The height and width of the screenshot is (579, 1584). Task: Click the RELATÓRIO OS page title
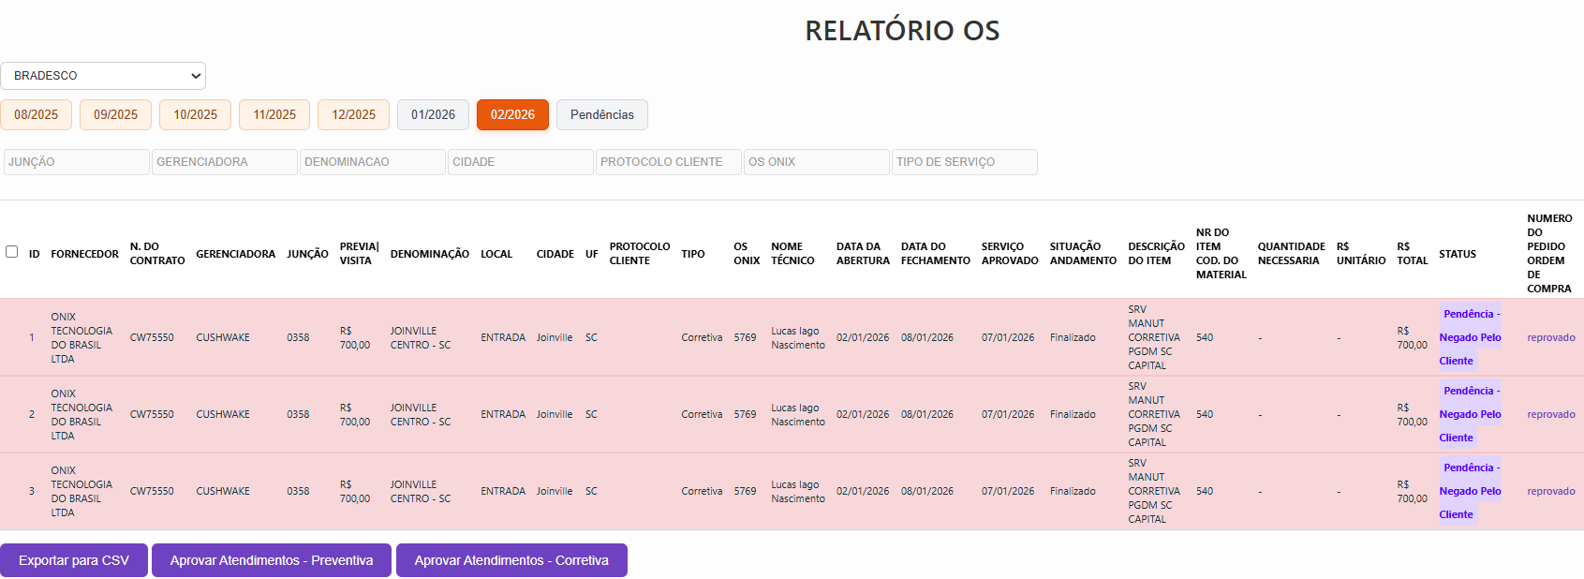pos(902,31)
